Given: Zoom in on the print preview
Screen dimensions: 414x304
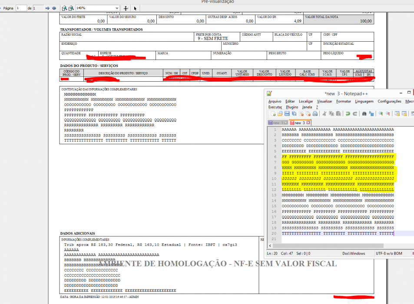Looking at the screenshot, I should [71, 8].
